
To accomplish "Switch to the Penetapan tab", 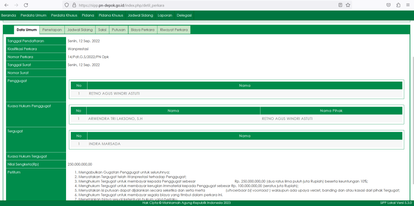I will 52,30.
